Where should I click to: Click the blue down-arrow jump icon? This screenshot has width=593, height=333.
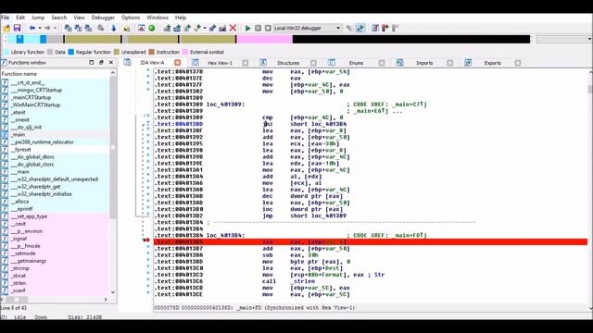coord(113,28)
